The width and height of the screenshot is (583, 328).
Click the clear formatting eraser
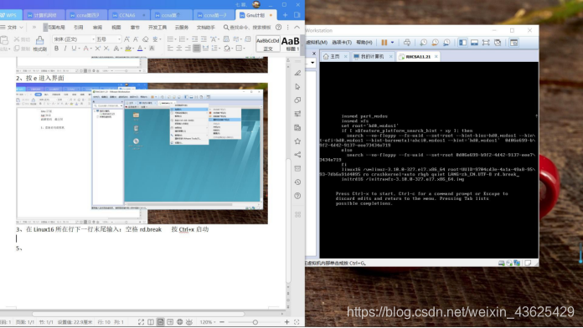146,39
